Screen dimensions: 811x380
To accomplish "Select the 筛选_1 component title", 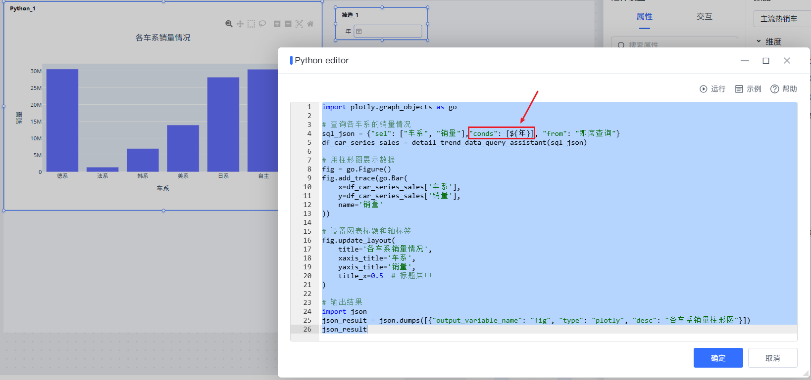I will [350, 15].
